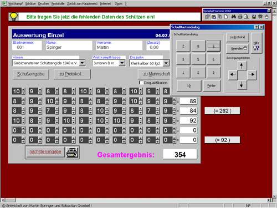
Task: Click zu Protokoll button below Verein dropdown
Action: click(72, 74)
